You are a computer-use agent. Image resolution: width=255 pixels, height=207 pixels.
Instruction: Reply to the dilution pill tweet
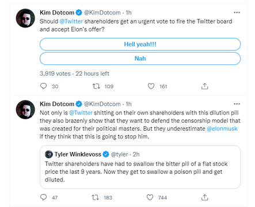(x=44, y=197)
